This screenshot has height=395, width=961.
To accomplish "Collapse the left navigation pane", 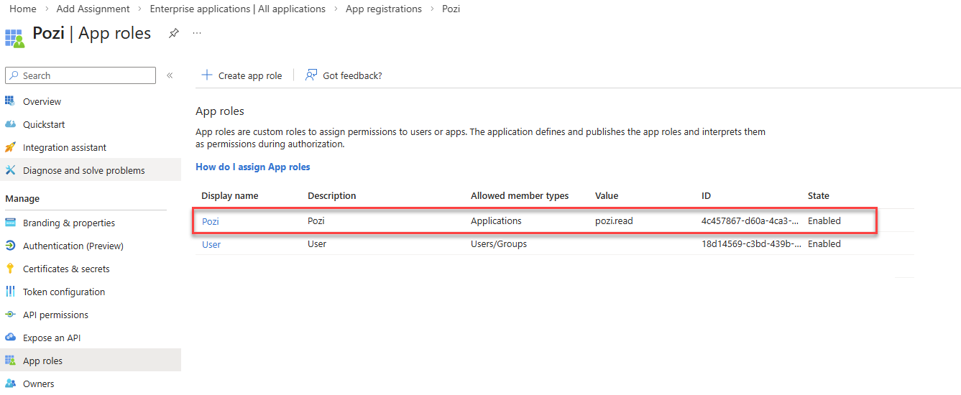I will [170, 75].
